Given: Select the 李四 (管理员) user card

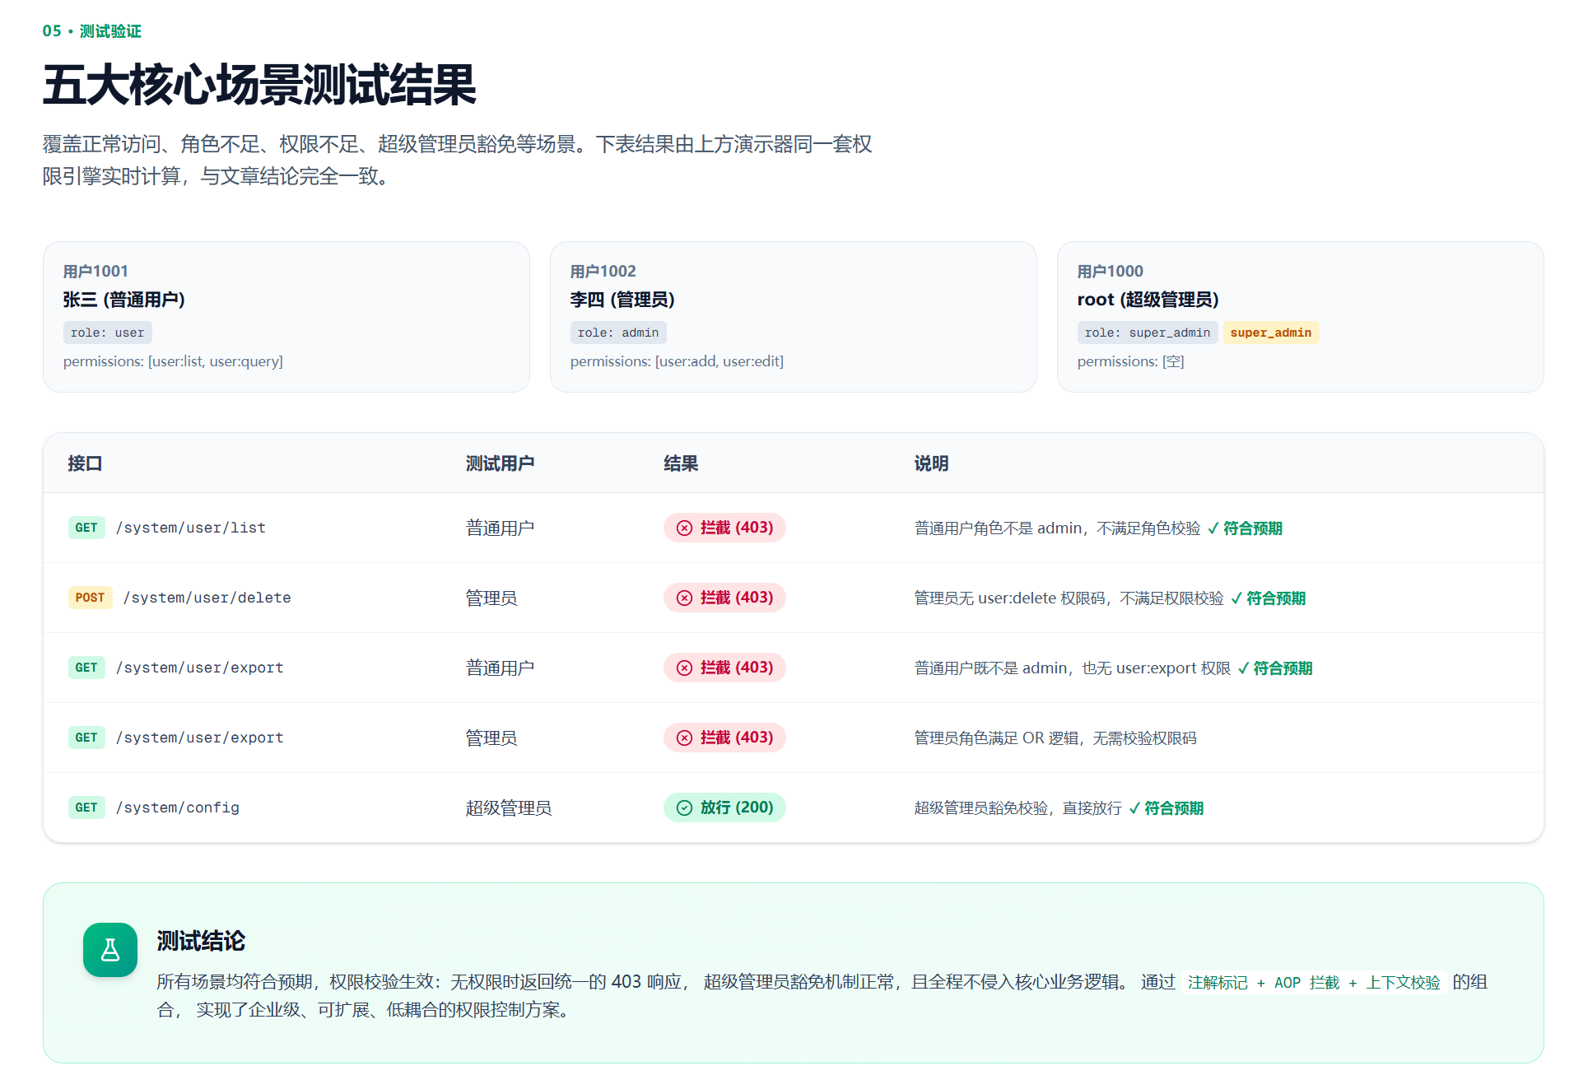Looking at the screenshot, I should coord(794,317).
